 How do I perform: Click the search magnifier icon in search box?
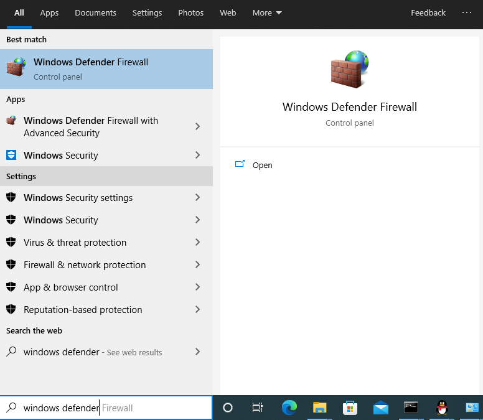click(x=11, y=408)
